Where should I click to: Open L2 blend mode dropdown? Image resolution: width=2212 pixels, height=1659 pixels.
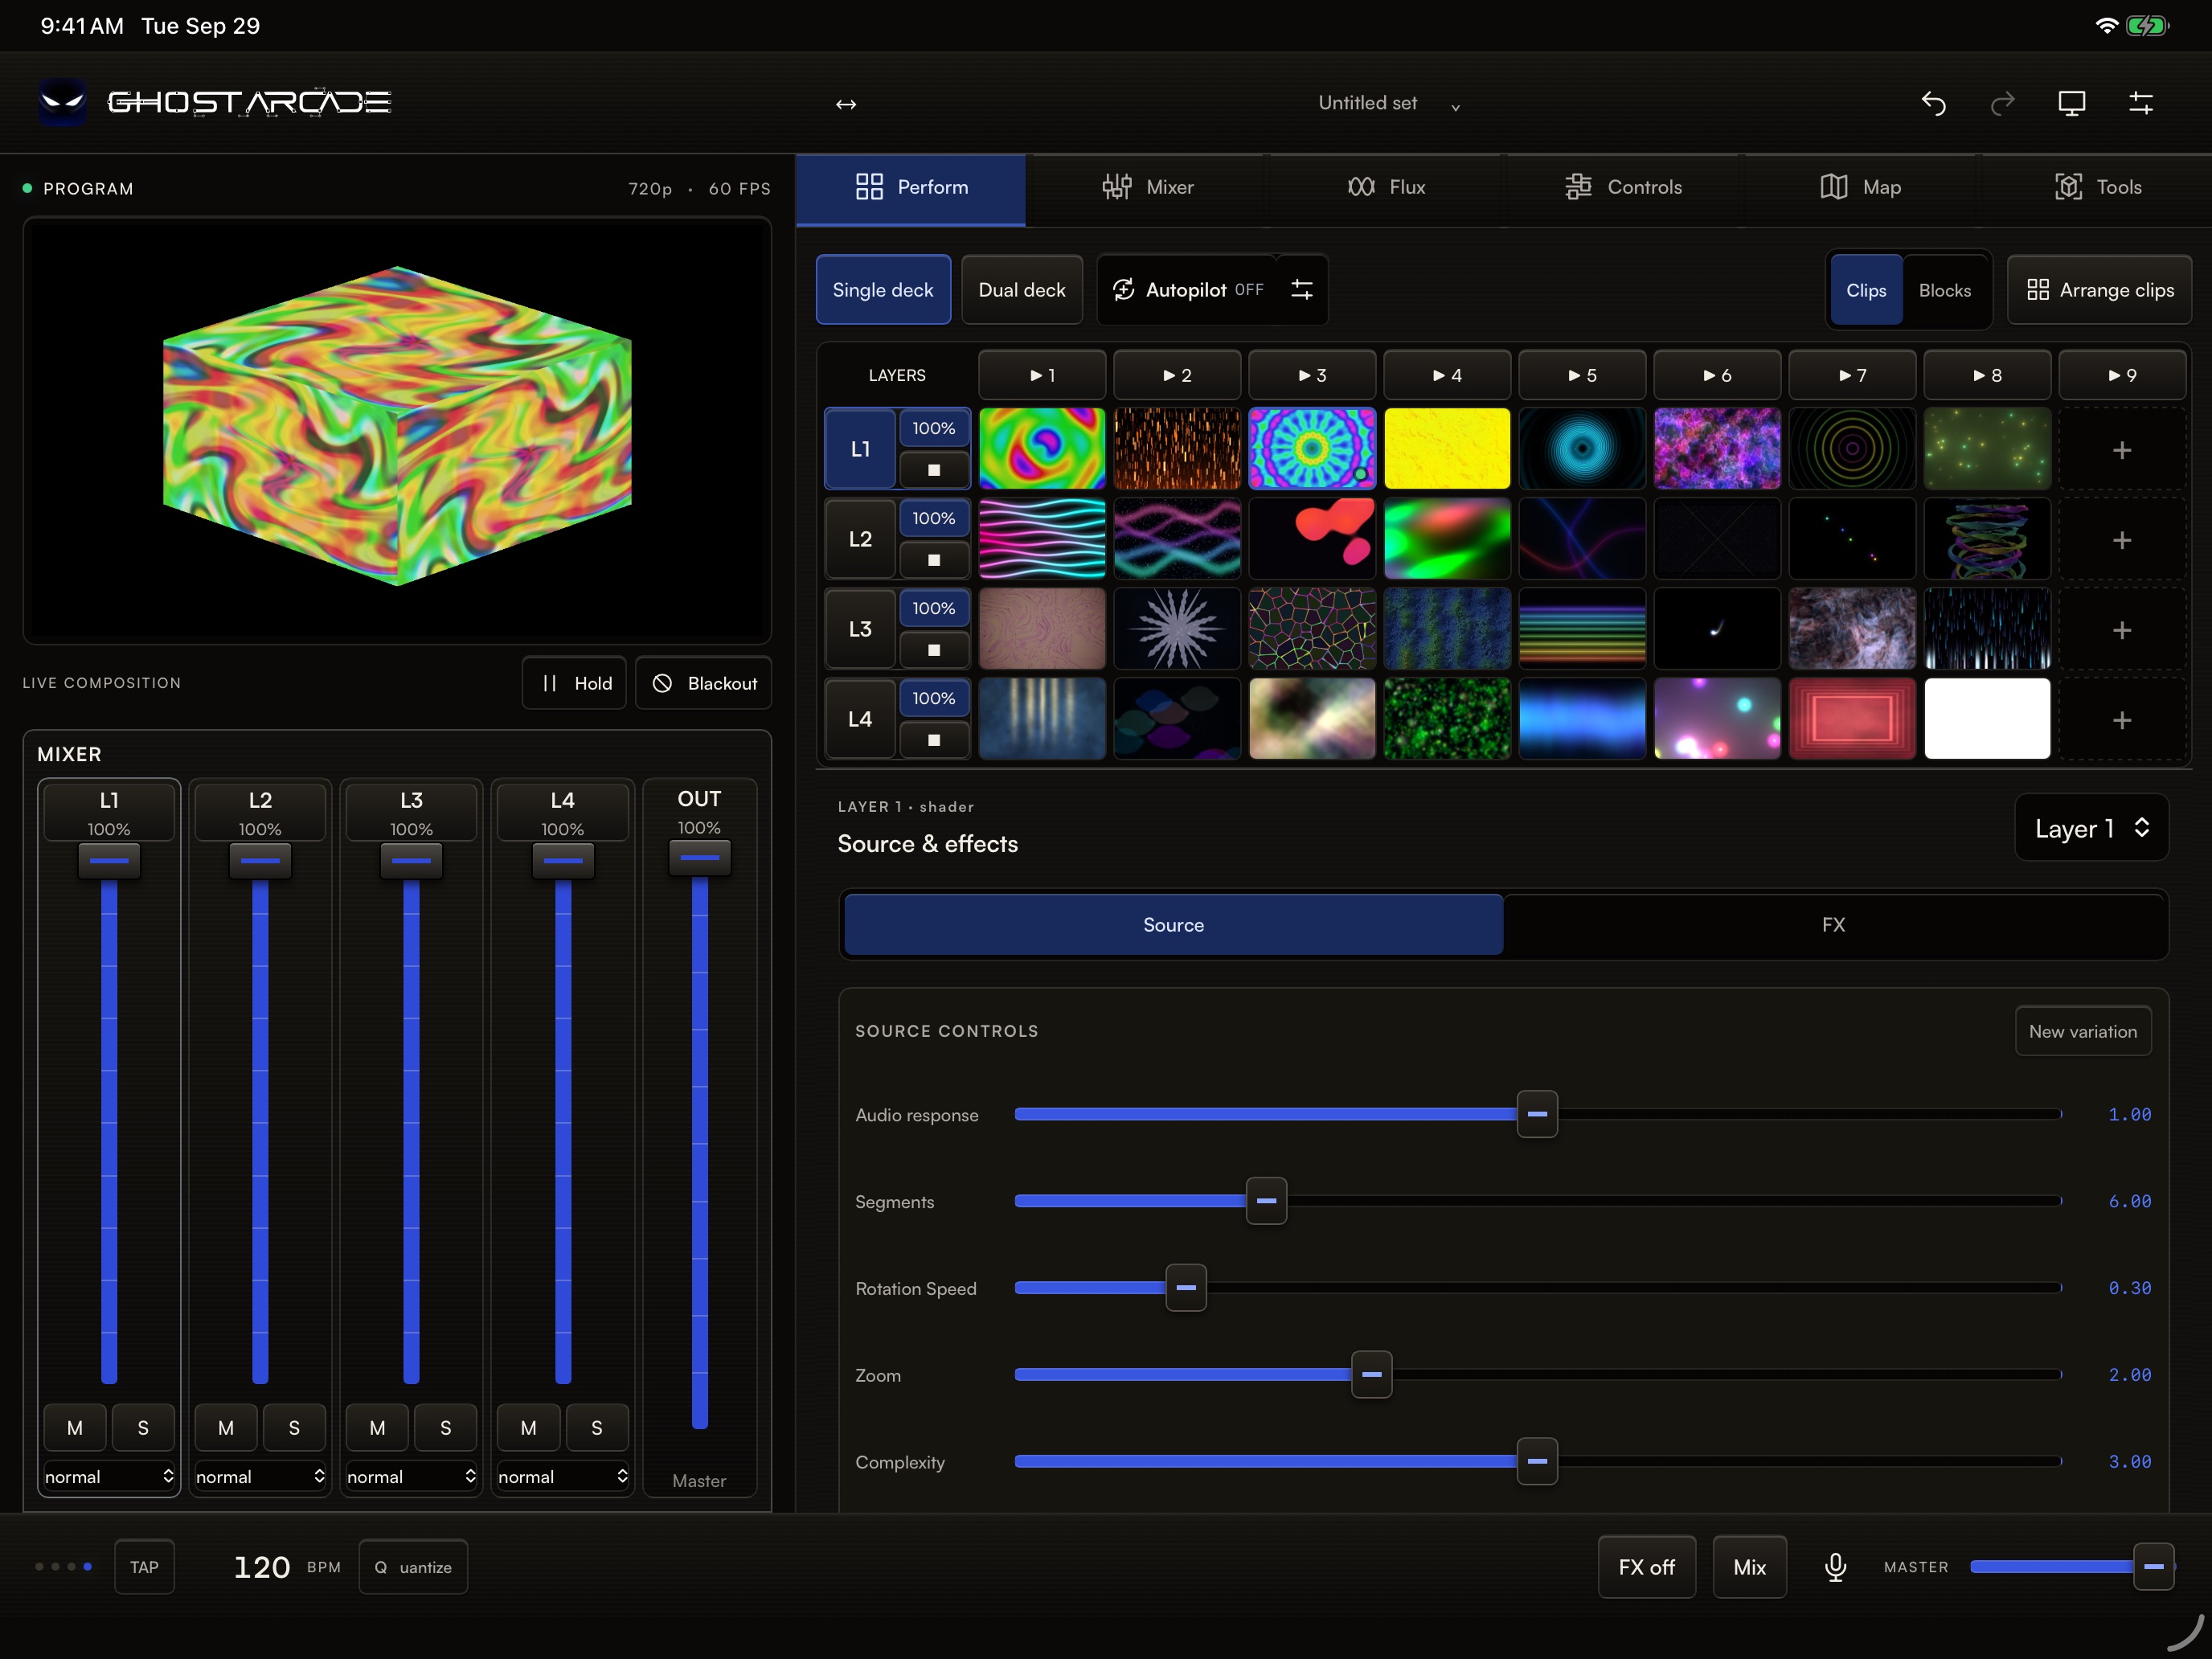(260, 1477)
